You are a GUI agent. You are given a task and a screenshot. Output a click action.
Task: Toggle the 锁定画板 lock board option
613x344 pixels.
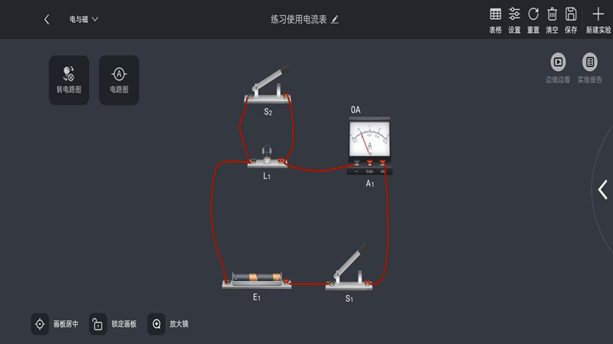[113, 323]
